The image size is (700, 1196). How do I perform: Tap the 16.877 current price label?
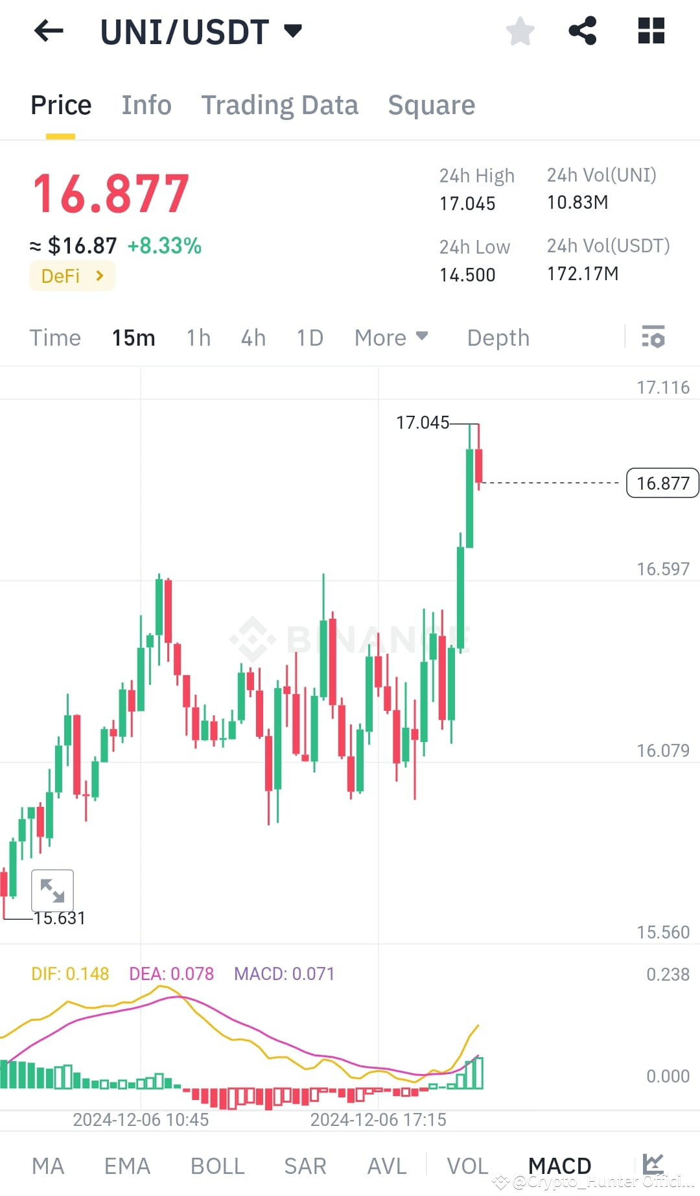(x=662, y=483)
